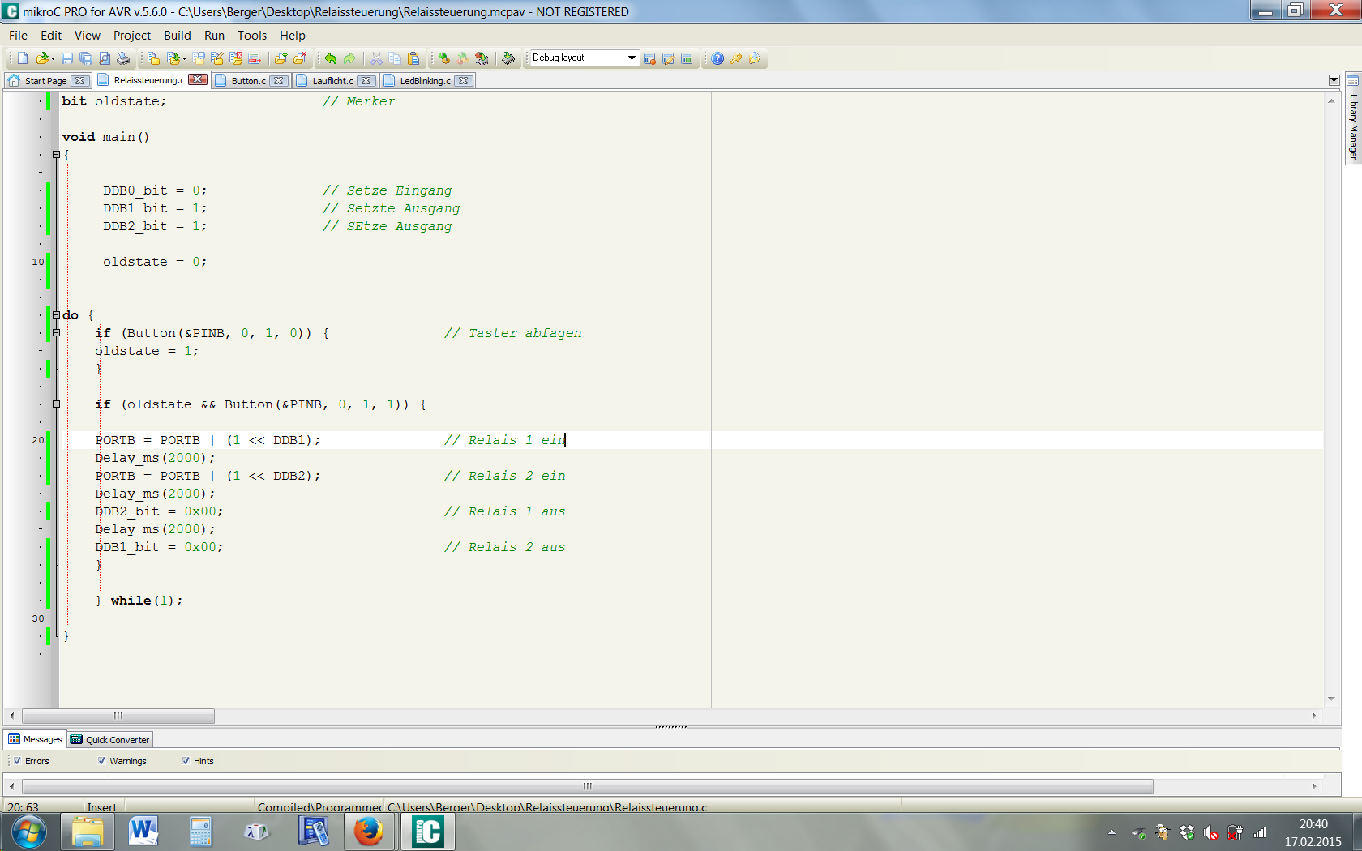Click the Add File to Project icon

[281, 58]
